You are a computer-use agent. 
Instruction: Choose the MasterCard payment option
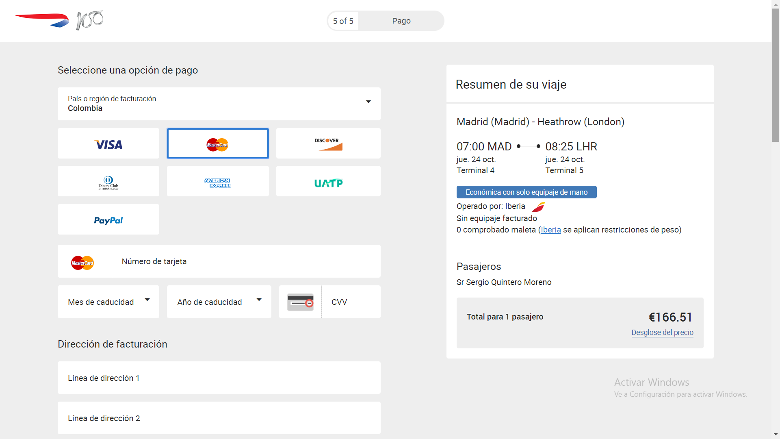(x=218, y=143)
